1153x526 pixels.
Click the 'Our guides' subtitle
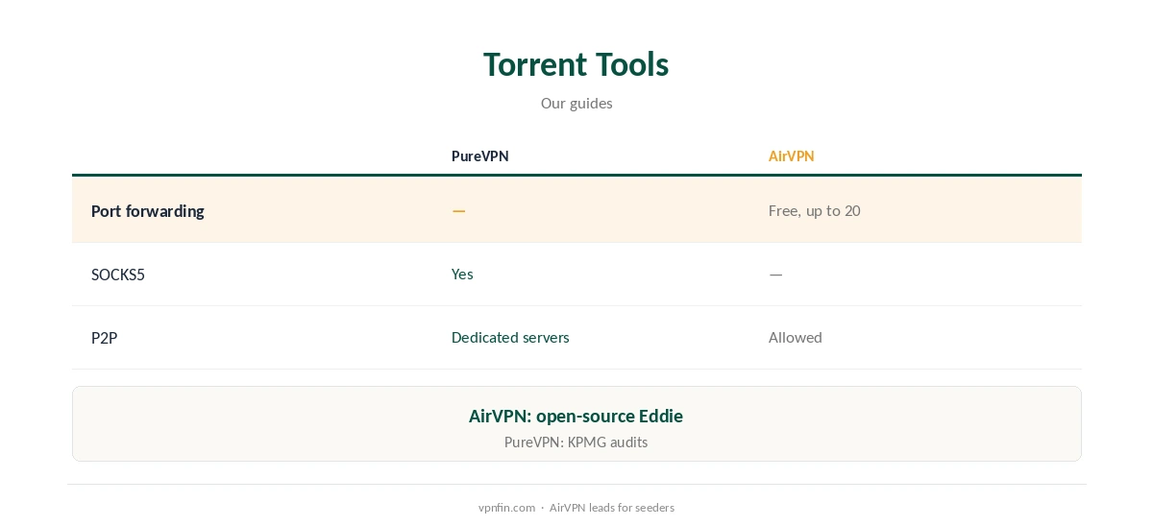click(576, 103)
